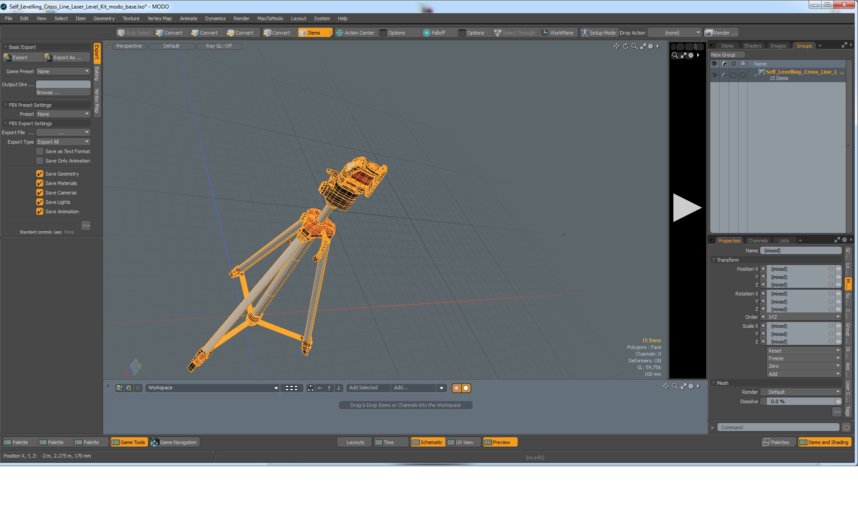858x520 pixels.
Task: Open the Layouts button
Action: pos(355,442)
